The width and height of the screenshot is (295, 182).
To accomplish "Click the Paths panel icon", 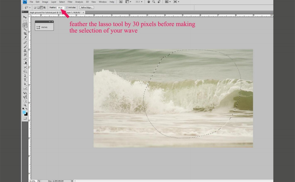I will coord(38,27).
